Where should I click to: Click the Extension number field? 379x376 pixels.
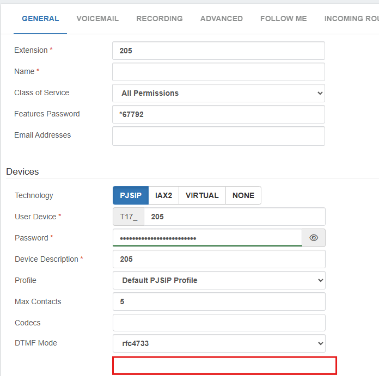(x=218, y=51)
